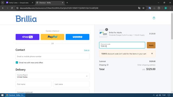This screenshot has width=173, height=97.
Task: Focus the Discount code field
Action: coord(122,45)
